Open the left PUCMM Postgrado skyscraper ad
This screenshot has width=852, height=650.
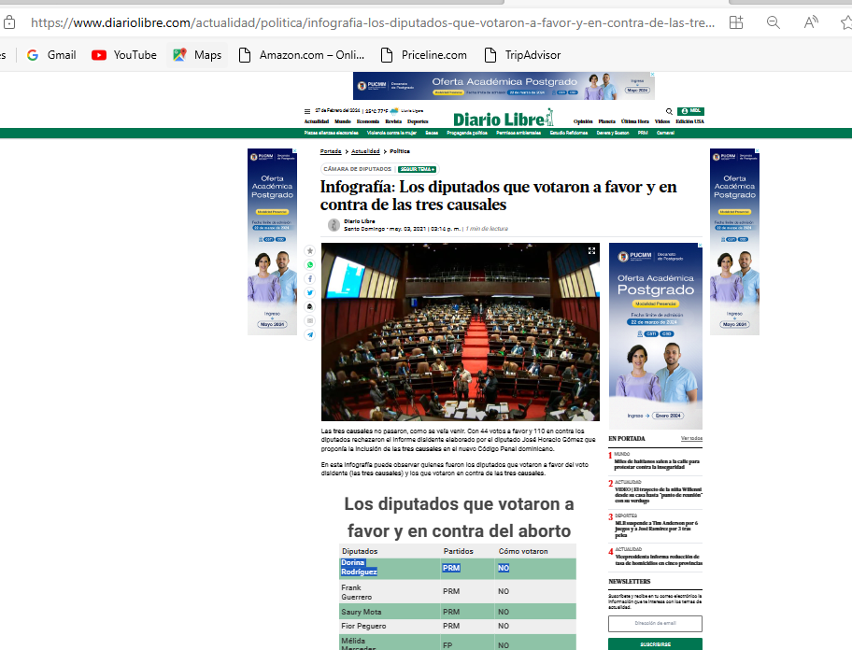point(272,242)
